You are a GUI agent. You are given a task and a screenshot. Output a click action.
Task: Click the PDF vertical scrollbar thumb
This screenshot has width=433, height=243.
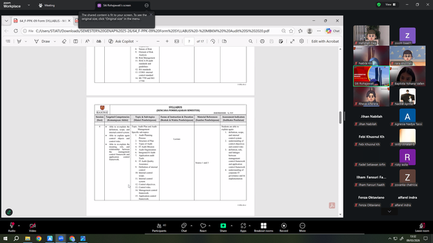340,117
